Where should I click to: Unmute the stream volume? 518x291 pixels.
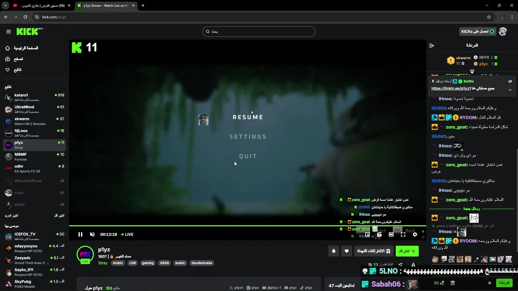tap(92, 234)
